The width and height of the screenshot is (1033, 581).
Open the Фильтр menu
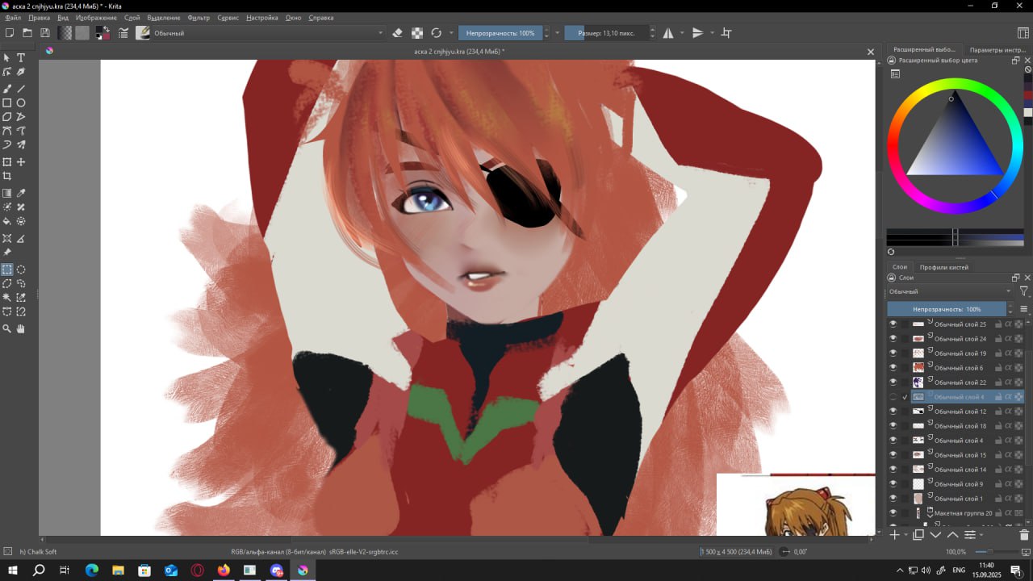click(x=199, y=18)
